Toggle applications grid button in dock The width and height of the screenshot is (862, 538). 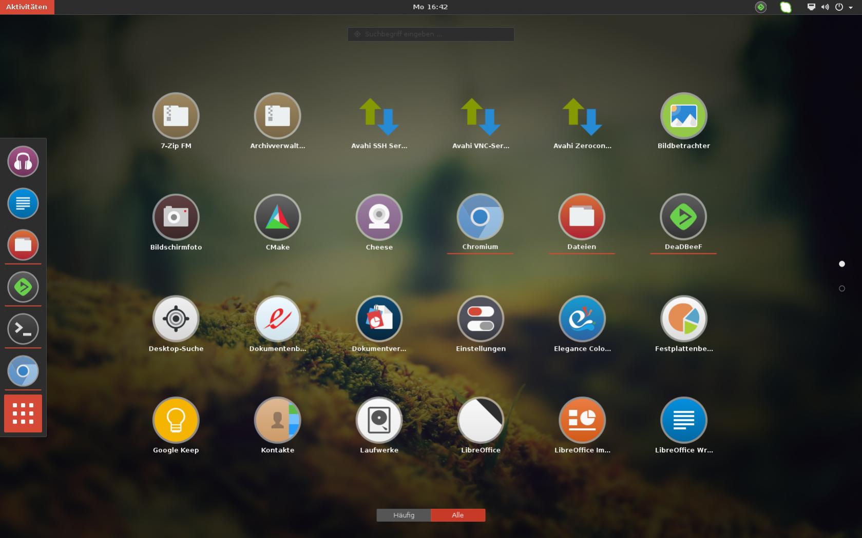(23, 413)
